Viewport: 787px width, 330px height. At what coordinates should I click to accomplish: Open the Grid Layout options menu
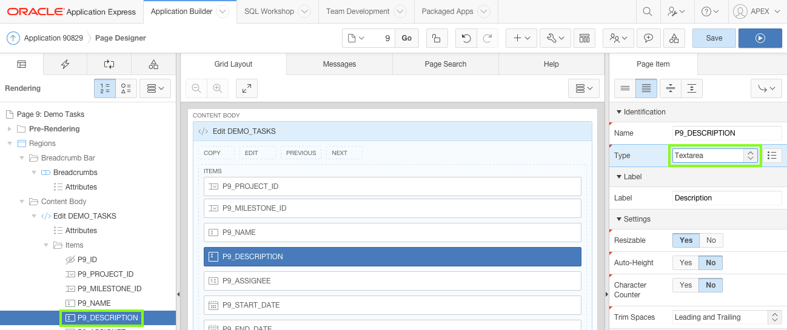pos(584,88)
